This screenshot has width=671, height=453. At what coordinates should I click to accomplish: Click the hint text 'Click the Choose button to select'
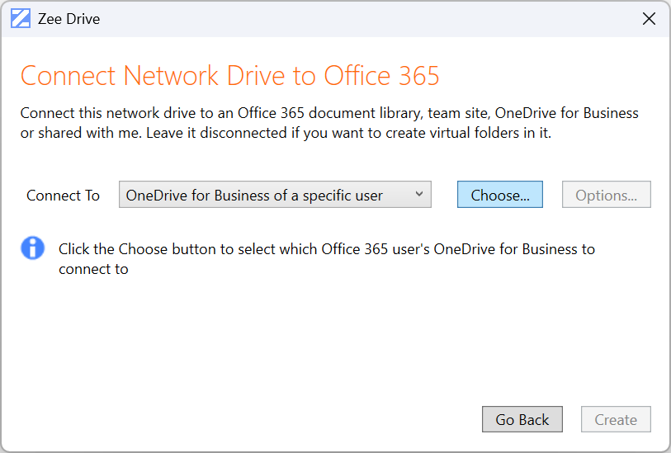click(326, 248)
